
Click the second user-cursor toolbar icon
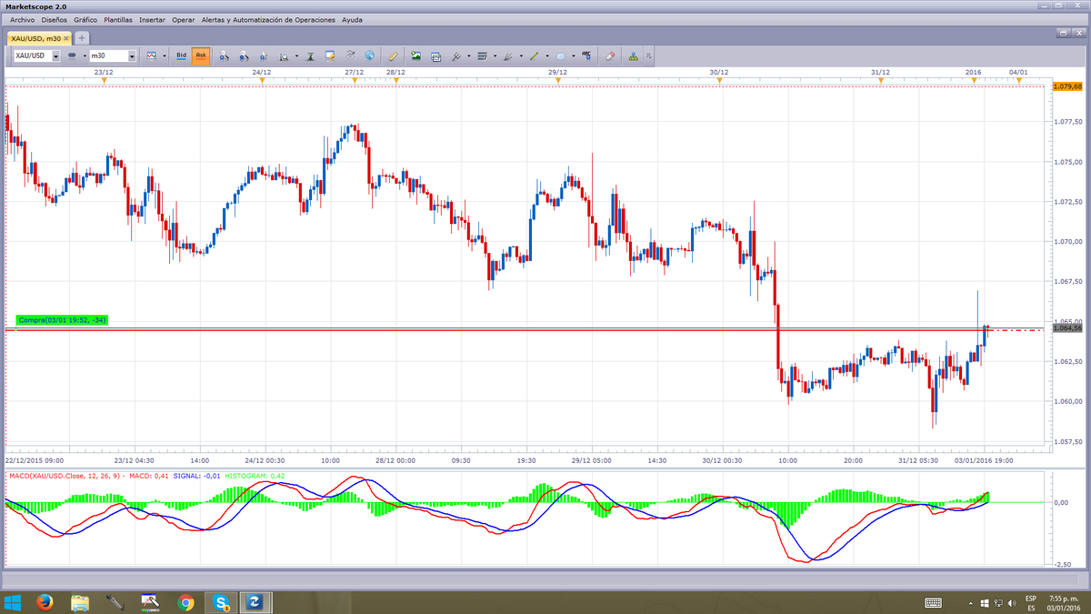coord(244,55)
